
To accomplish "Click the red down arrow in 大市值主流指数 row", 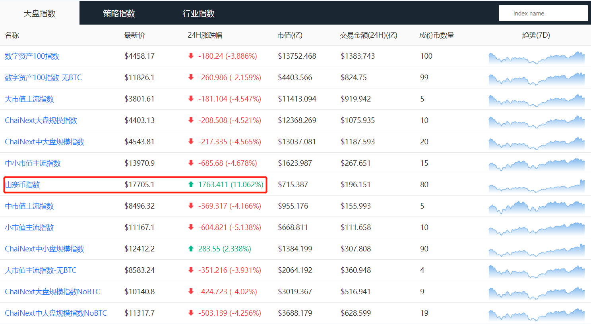I will pos(191,99).
